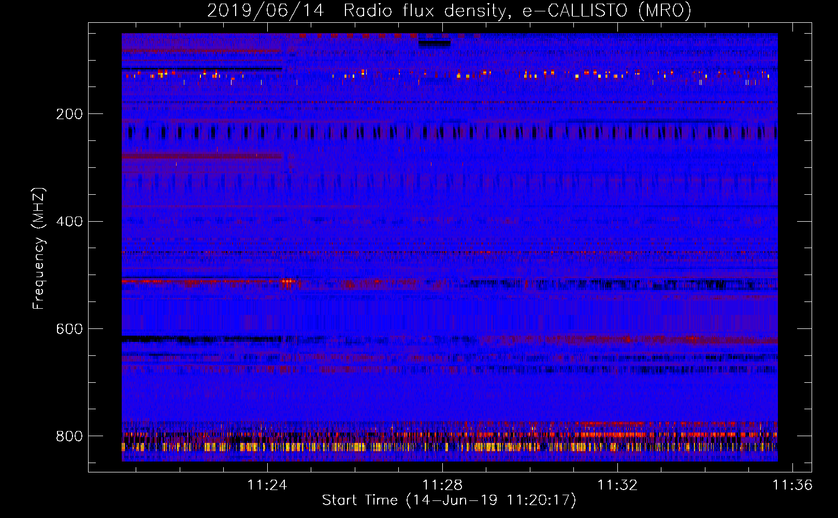Select the 400 frequency tick label
Screen dimensions: 838x518
point(69,222)
